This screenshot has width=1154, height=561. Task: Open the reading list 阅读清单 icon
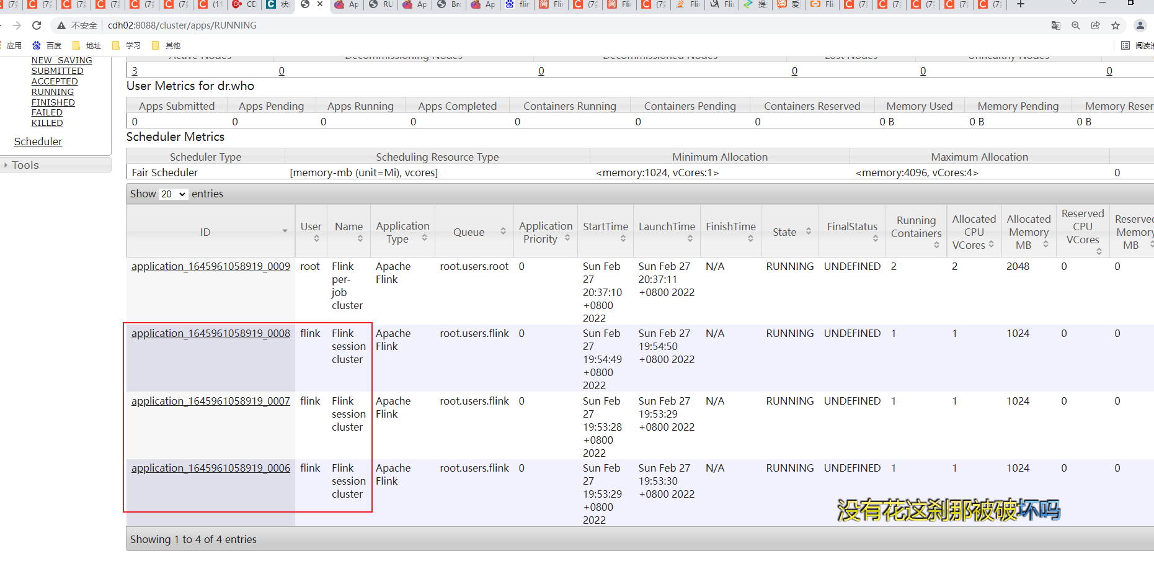tap(1126, 45)
